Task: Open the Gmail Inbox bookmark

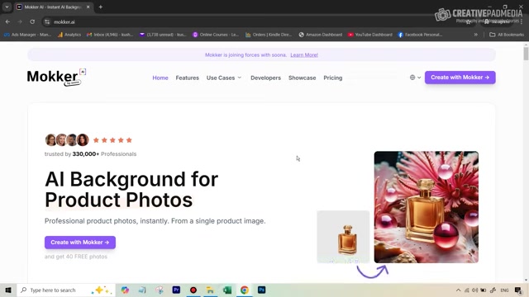Action: [110, 35]
